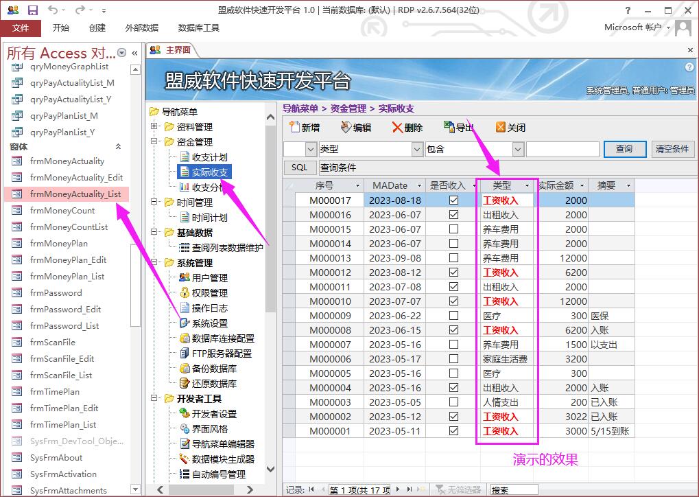The width and height of the screenshot is (699, 497).
Task: Expand the 资料管理 tree node
Action: point(154,126)
